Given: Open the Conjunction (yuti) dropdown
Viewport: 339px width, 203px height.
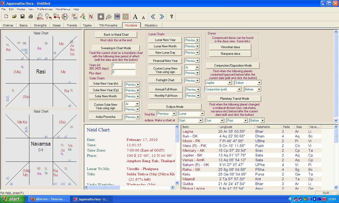Looking at the screenshot, I should pos(239,89).
